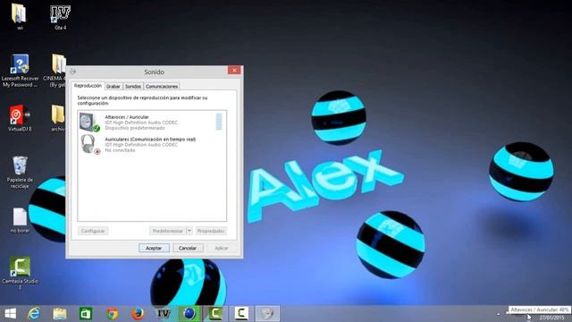Open the CINEMA 4D folder icon
The width and height of the screenshot is (572, 322).
(59, 64)
